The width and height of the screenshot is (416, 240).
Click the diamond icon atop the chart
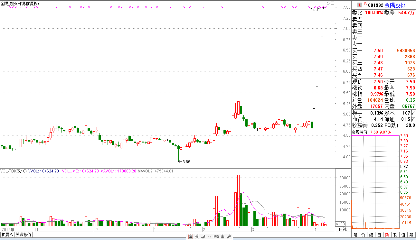coord(328,3)
